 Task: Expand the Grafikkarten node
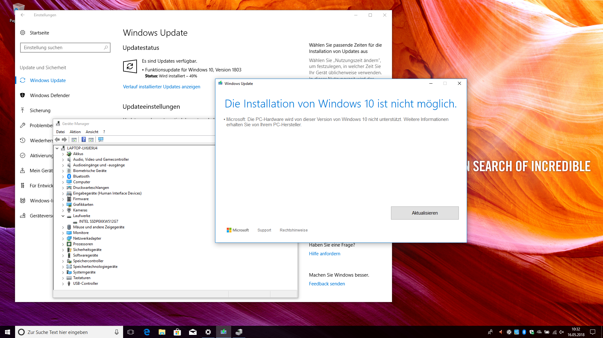[x=63, y=205]
